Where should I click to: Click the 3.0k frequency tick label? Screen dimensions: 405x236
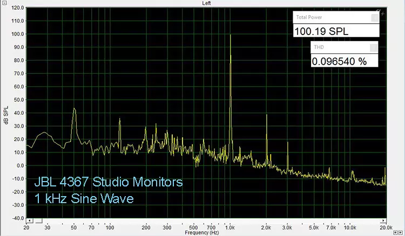click(x=287, y=228)
